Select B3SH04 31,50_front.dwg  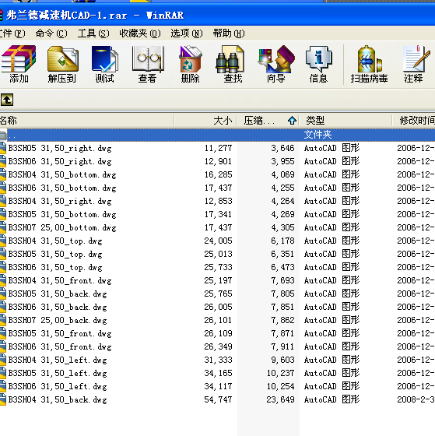pyautogui.click(x=60, y=280)
